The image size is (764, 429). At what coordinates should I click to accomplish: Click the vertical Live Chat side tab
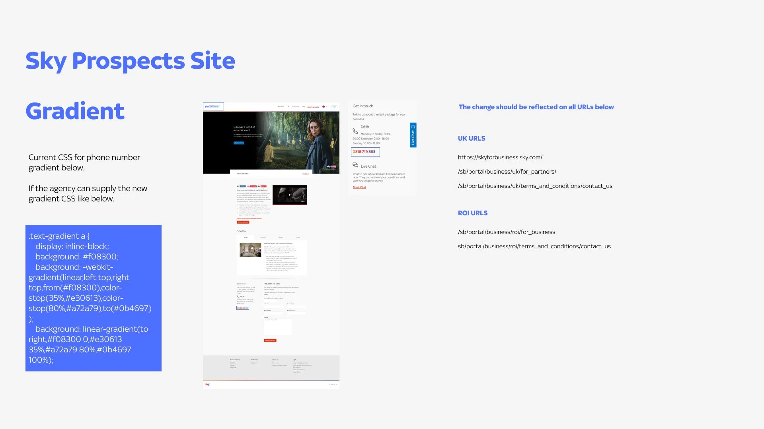click(413, 137)
